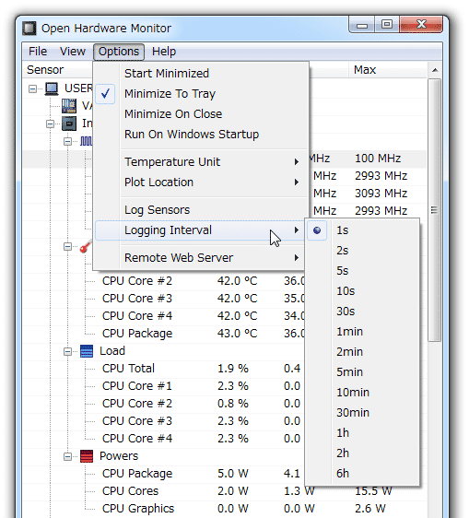The image size is (469, 518).
Task: Click the Max column header
Action: point(388,70)
